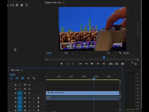Viewport: 149px width, 112px height.
Task: Toggle sync lock on V2 track
Action: [25, 89]
